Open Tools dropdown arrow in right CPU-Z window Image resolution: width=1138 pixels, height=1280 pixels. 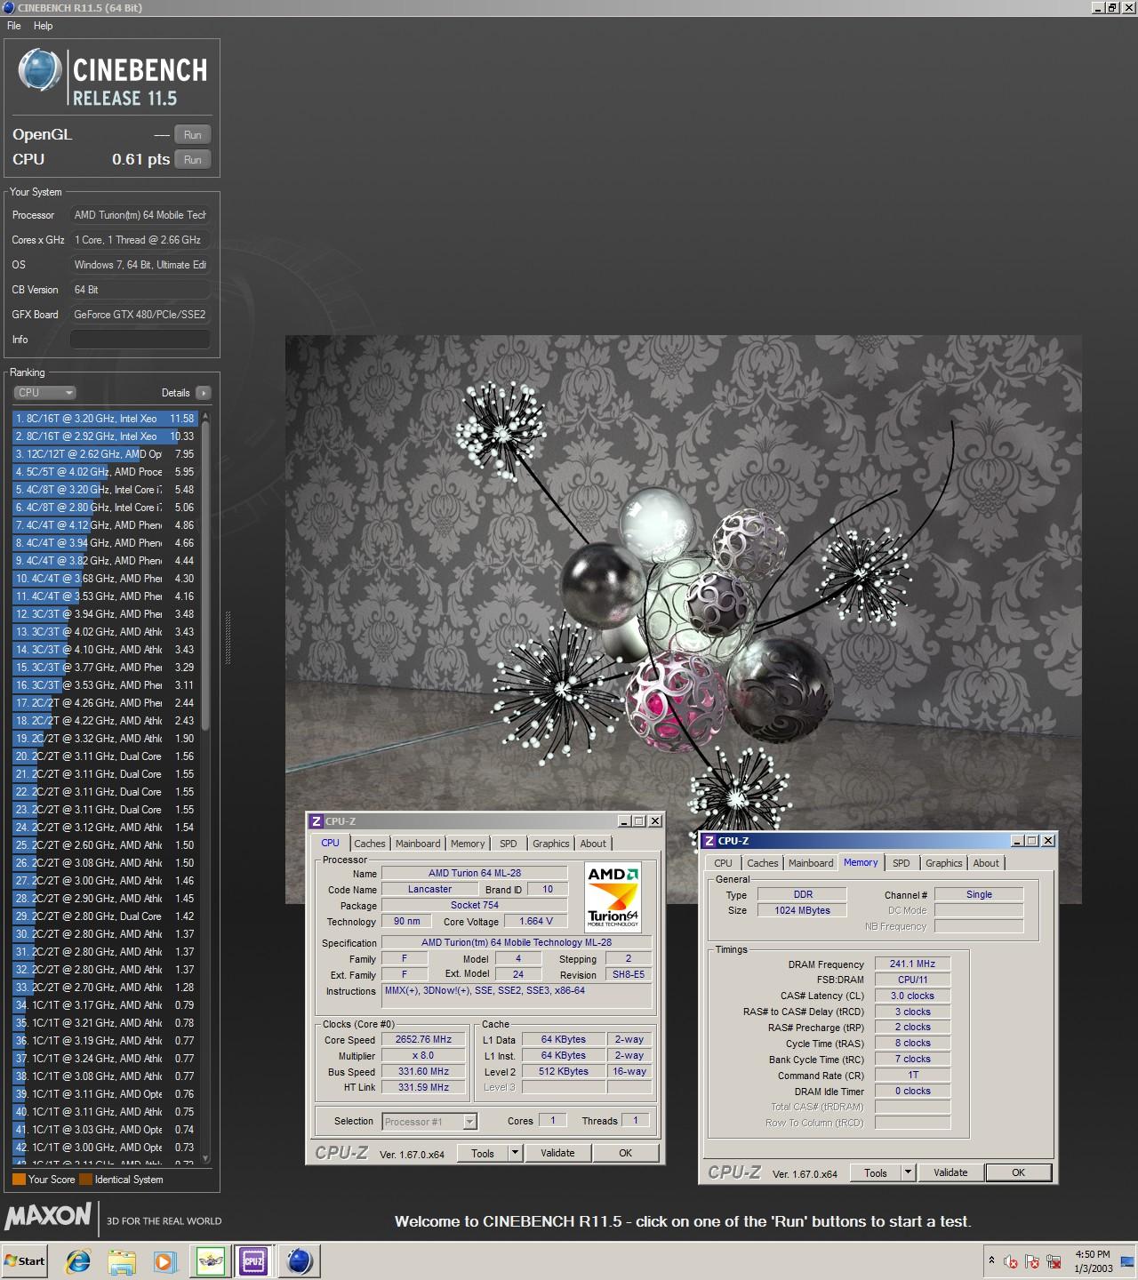point(908,1172)
